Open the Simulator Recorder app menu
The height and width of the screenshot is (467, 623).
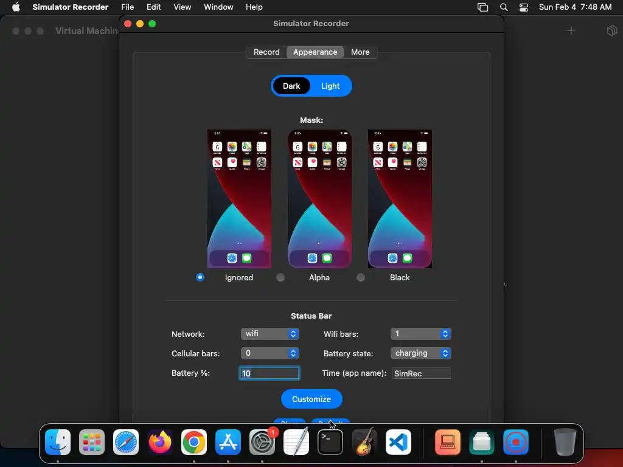[71, 7]
